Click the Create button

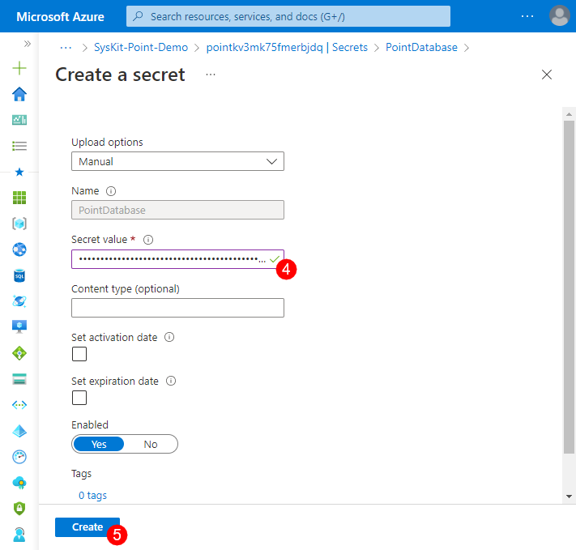point(87,527)
